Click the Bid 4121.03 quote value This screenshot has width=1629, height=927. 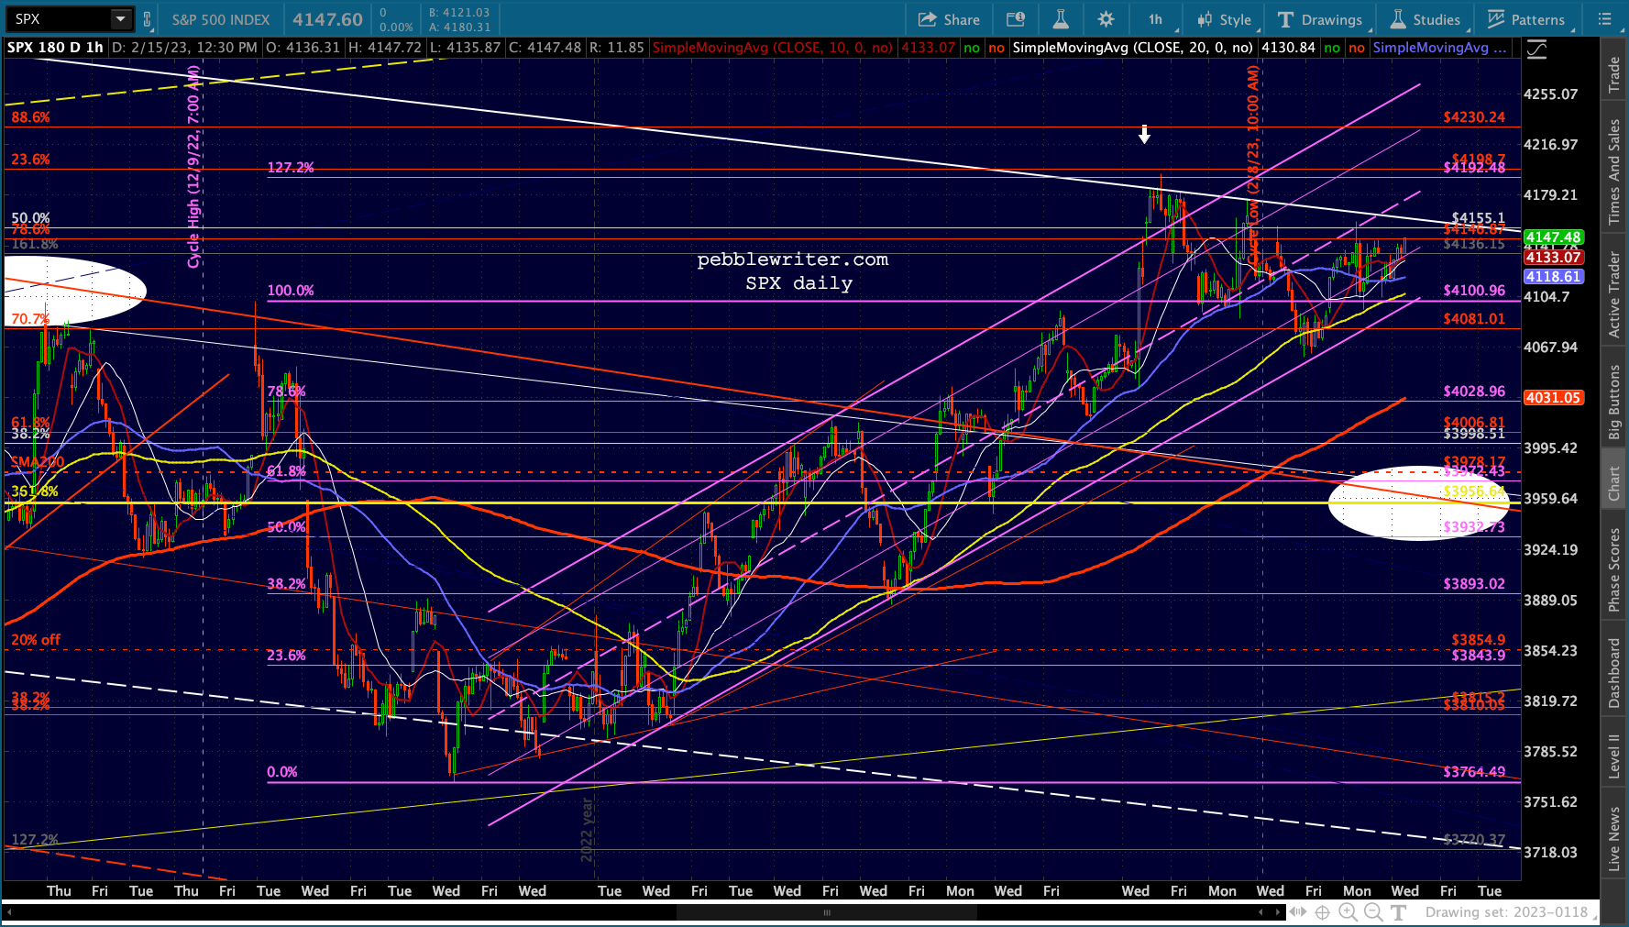click(459, 13)
